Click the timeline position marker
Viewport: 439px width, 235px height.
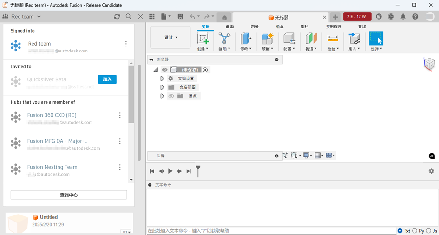(198, 171)
